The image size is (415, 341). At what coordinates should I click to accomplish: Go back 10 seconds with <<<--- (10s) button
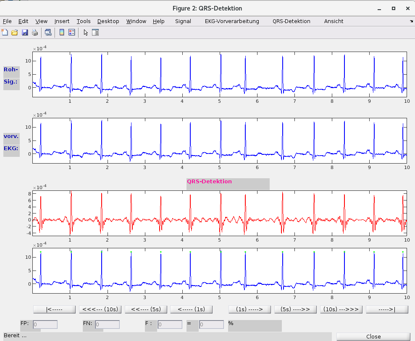click(x=100, y=309)
